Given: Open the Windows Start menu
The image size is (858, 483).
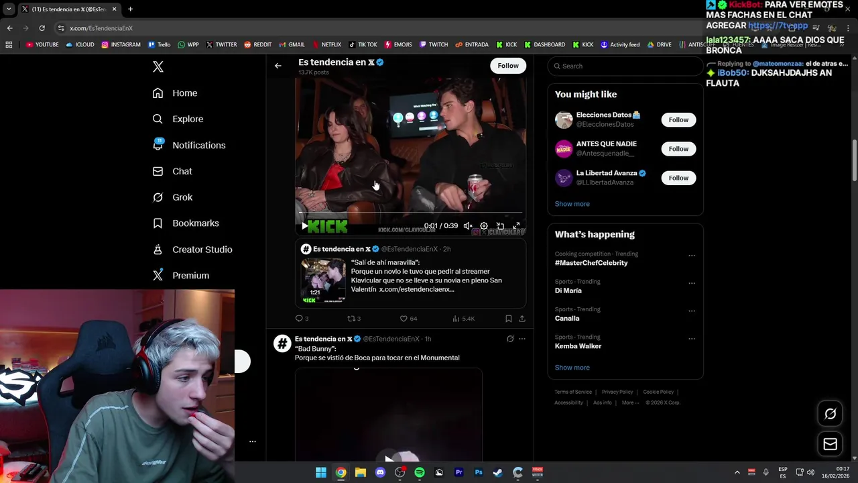Looking at the screenshot, I should coord(321,472).
